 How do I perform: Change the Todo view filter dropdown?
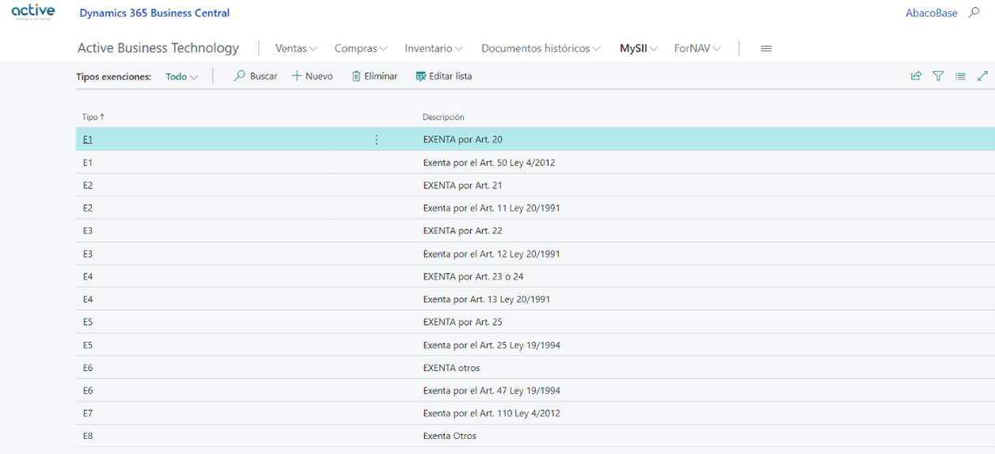coord(182,77)
